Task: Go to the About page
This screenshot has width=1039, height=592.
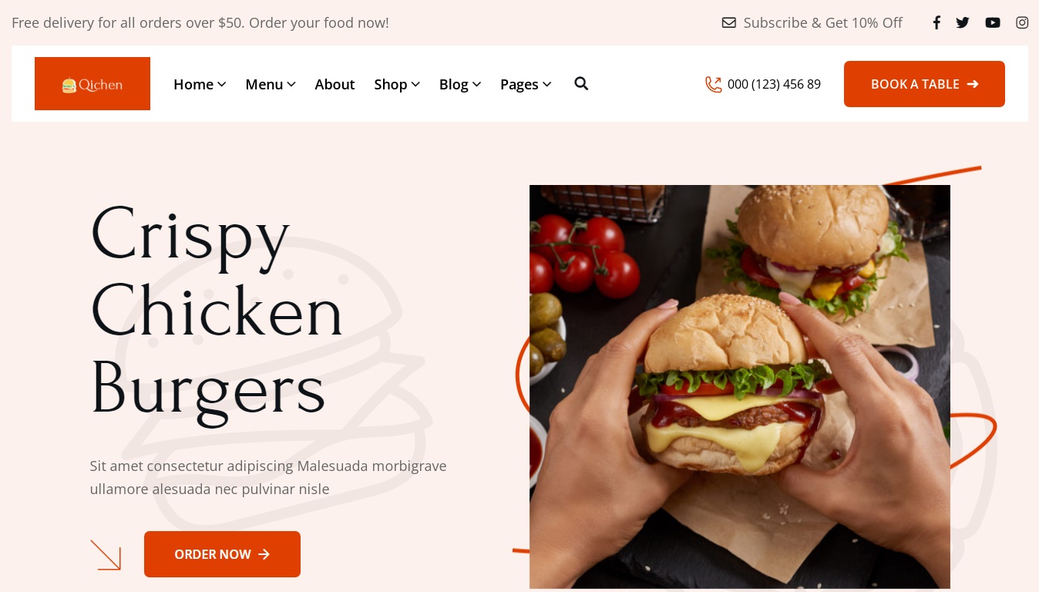Action: tap(335, 84)
